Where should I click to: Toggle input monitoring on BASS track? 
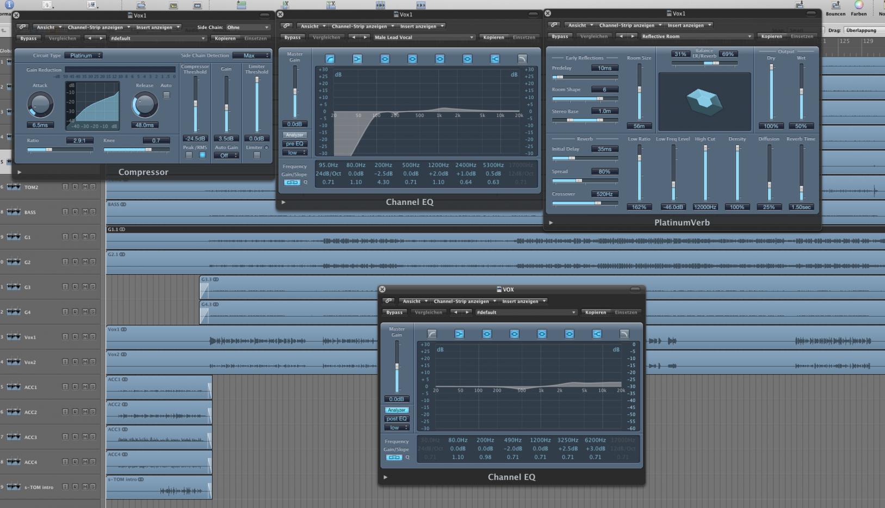[65, 212]
